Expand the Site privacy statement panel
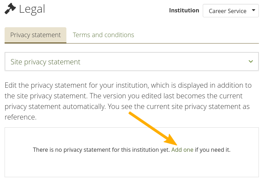Viewport: 261px width, 179px height. click(x=131, y=62)
